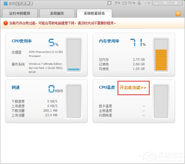
Task: Click the CPU chip icon in title bar
Action: tap(109, 3)
